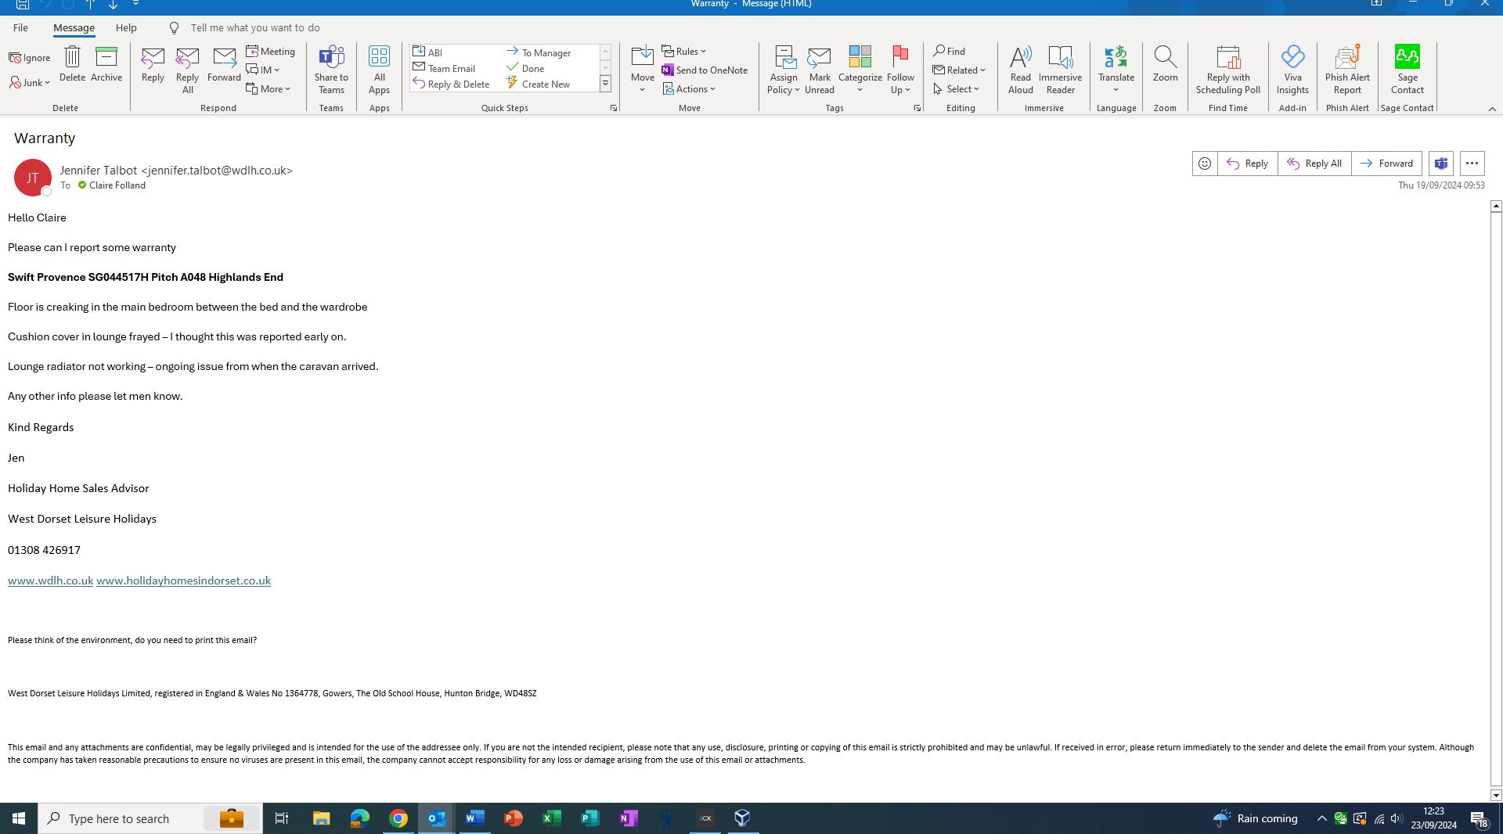1503x834 pixels.
Task: Open more actions ellipsis in message header
Action: pyautogui.click(x=1472, y=164)
